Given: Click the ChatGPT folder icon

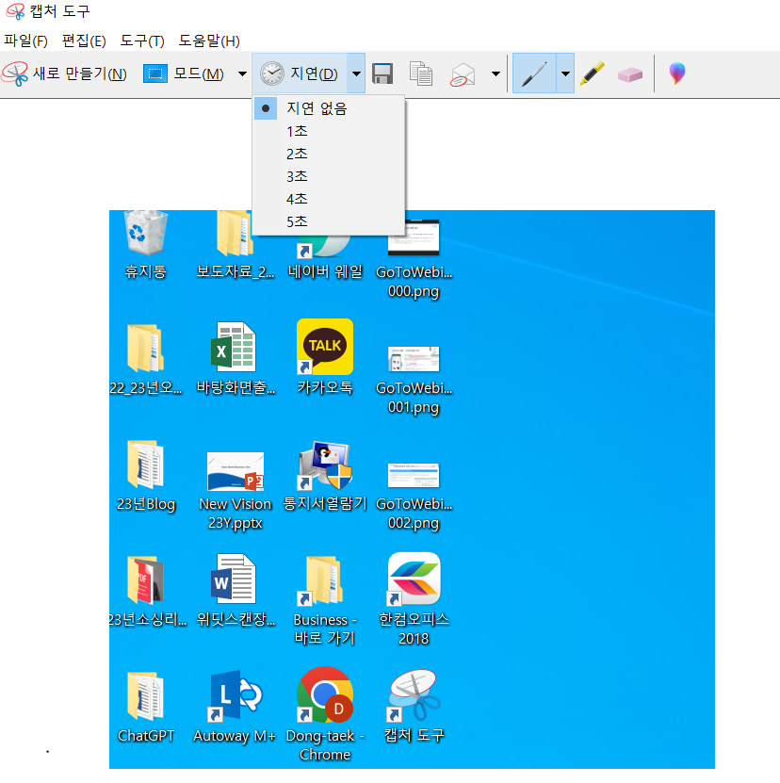Looking at the screenshot, I should (145, 695).
